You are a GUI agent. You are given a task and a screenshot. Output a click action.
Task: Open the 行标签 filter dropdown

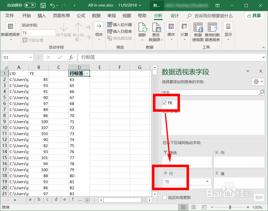[87, 73]
